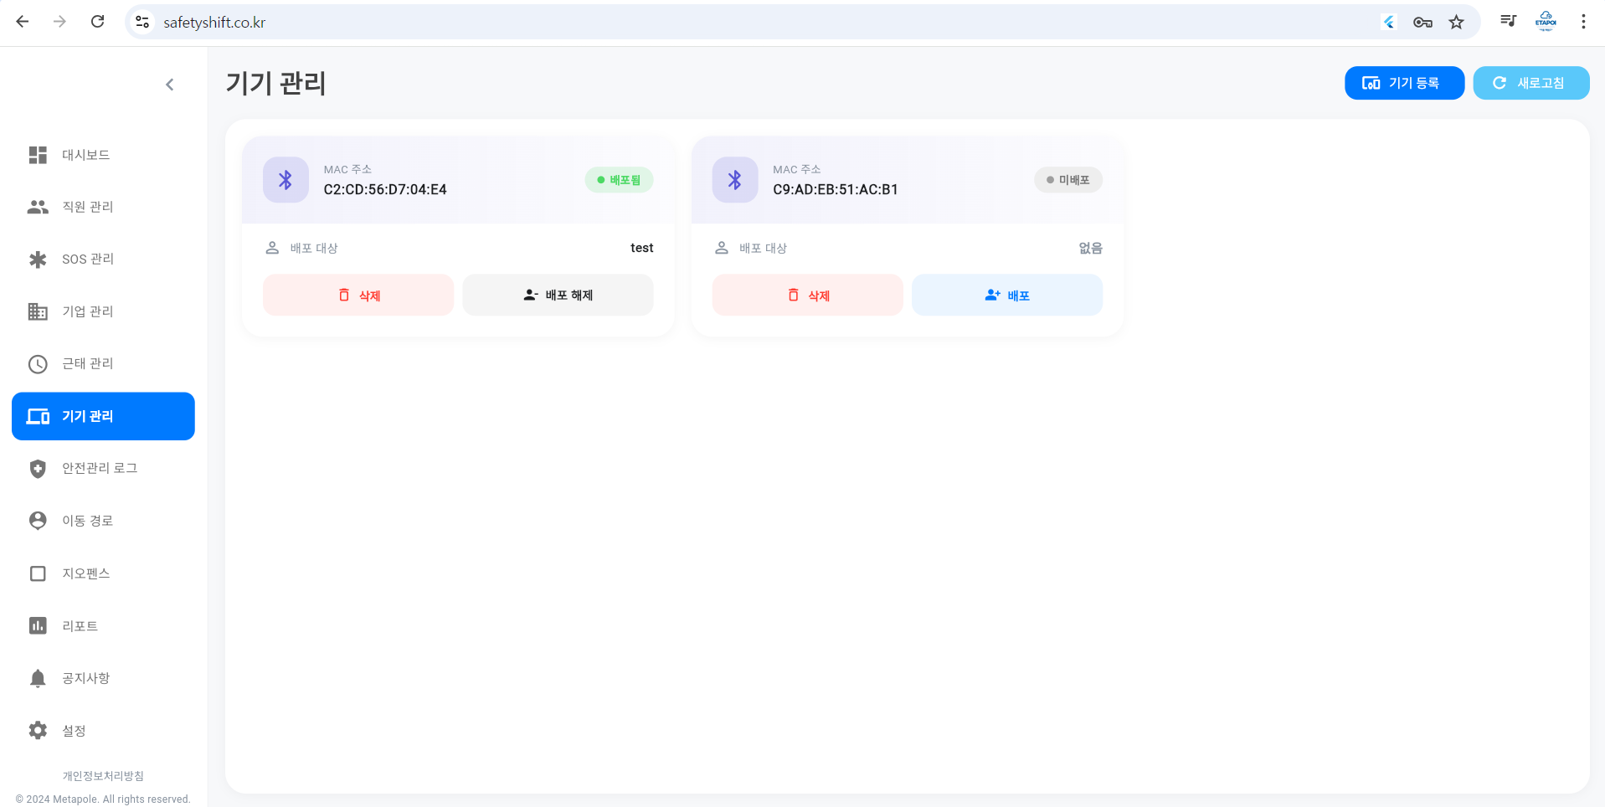1605x807 pixels.
Task: Click 배포 해제 to unassign the device
Action: click(558, 296)
